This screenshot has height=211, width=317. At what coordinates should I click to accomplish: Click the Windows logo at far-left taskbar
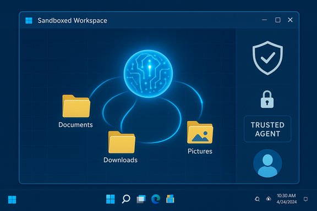[x=12, y=199]
